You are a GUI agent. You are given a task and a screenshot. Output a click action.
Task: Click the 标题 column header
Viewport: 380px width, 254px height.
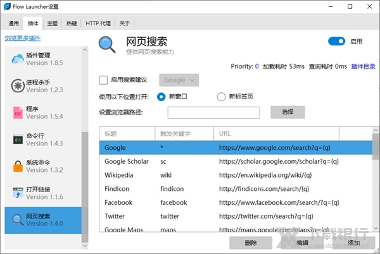coord(127,134)
